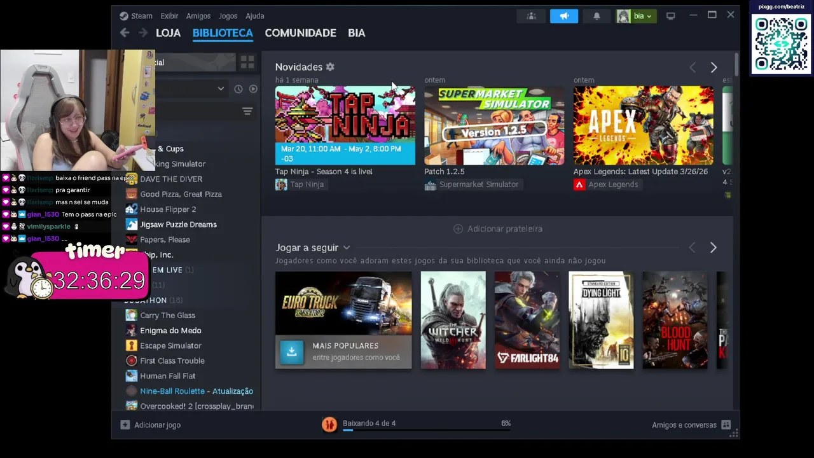Open Supermarket Simulator patch thumbnail
Image resolution: width=814 pixels, height=458 pixels.
pos(494,125)
